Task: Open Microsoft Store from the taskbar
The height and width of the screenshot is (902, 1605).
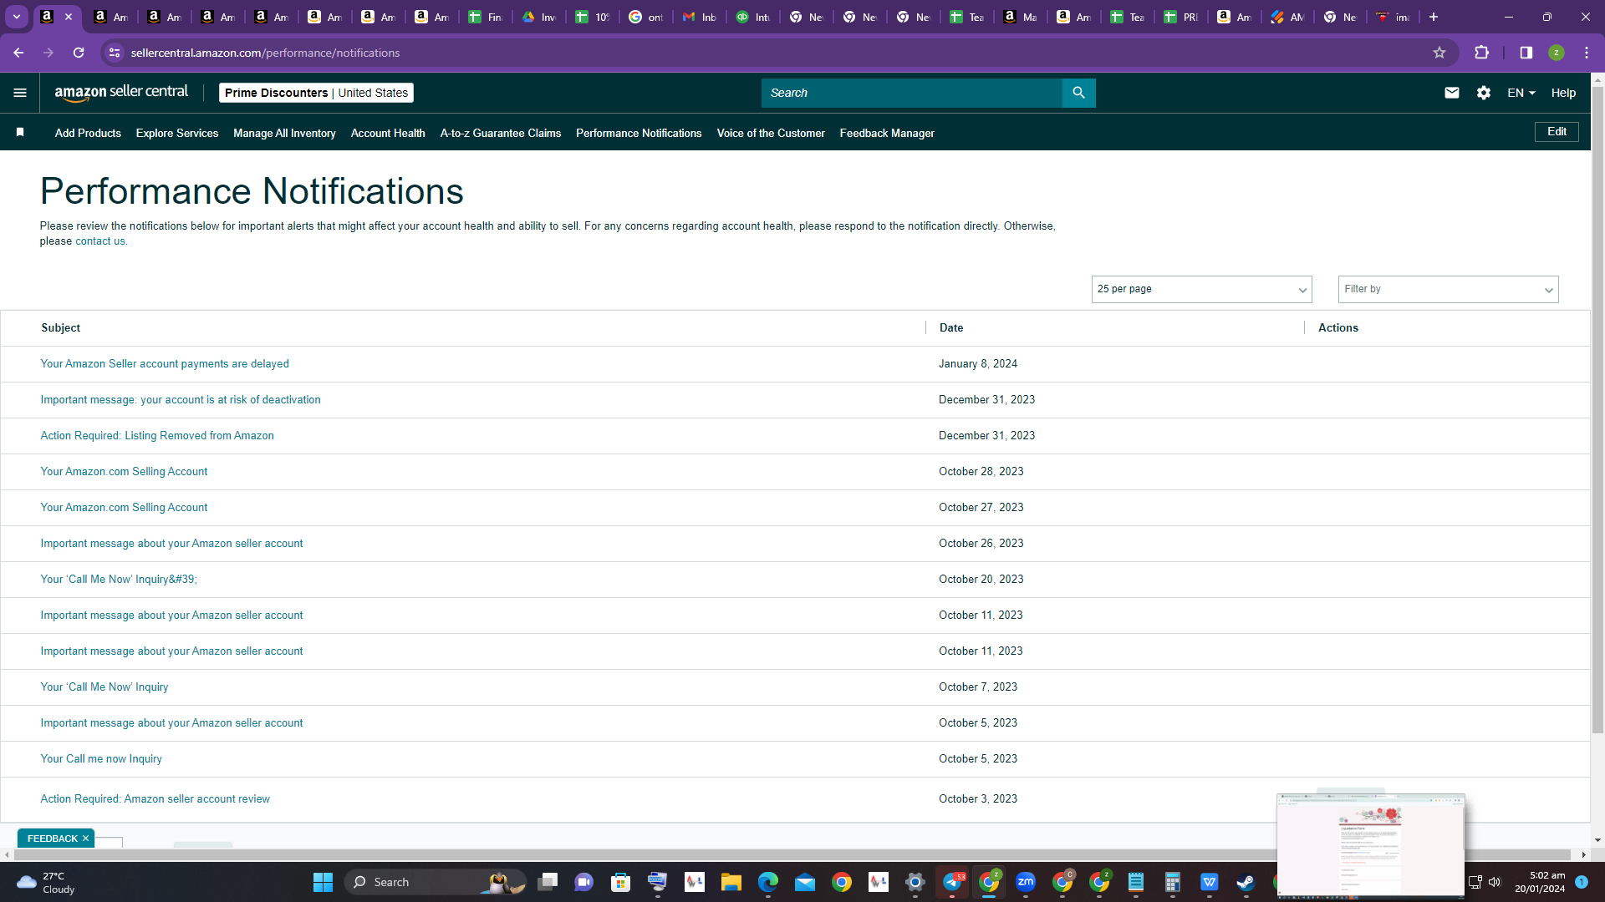Action: pyautogui.click(x=620, y=882)
